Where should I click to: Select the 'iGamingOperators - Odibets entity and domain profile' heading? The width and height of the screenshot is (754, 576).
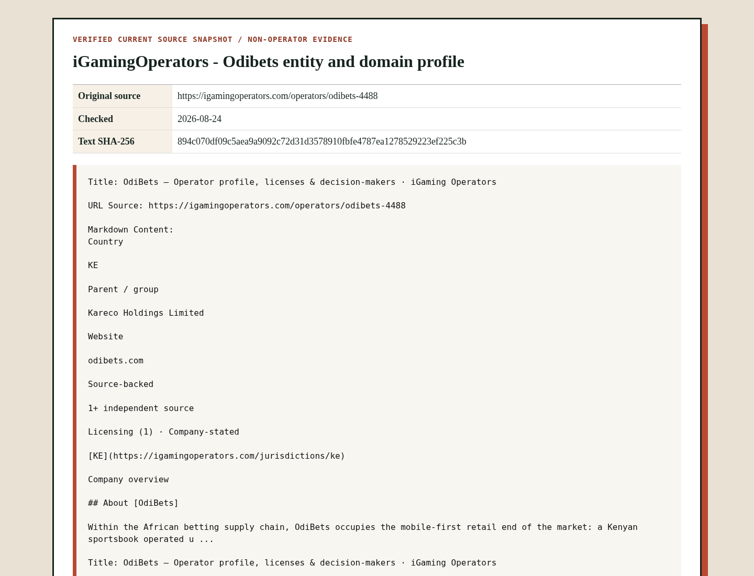269,61
